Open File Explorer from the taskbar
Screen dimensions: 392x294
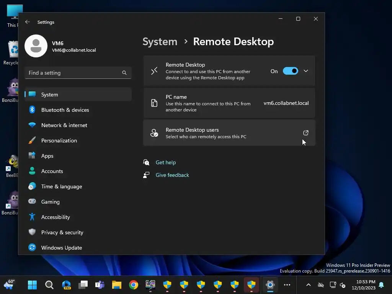coord(117,285)
